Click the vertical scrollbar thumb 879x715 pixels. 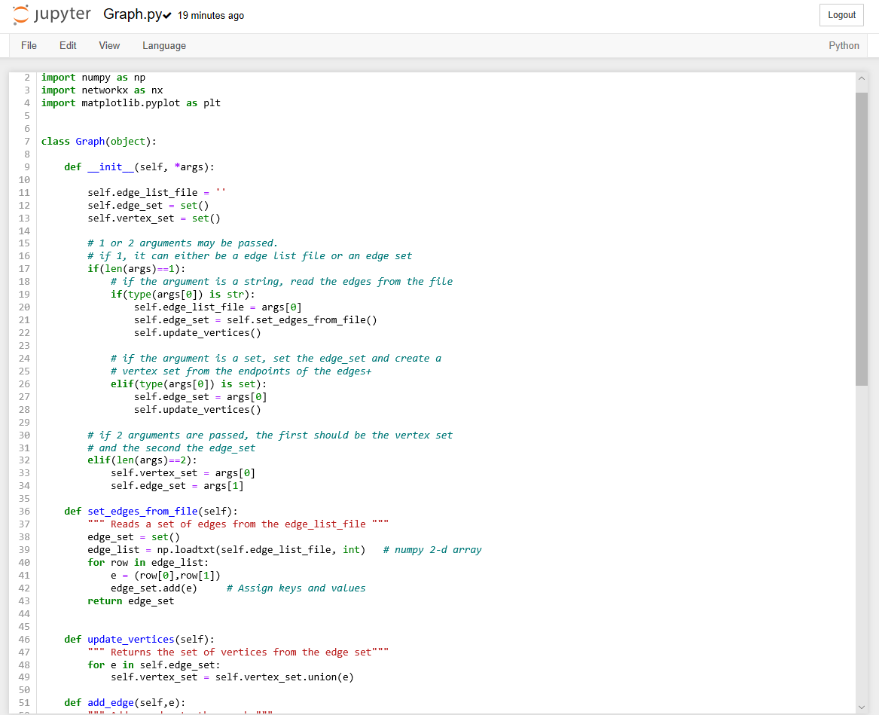click(862, 239)
